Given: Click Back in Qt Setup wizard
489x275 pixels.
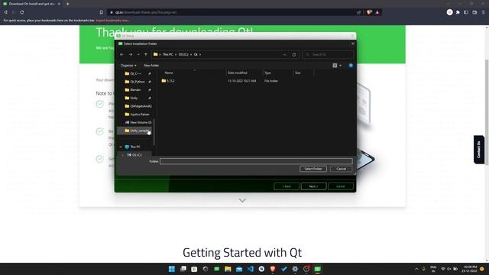Looking at the screenshot, I should point(287,186).
